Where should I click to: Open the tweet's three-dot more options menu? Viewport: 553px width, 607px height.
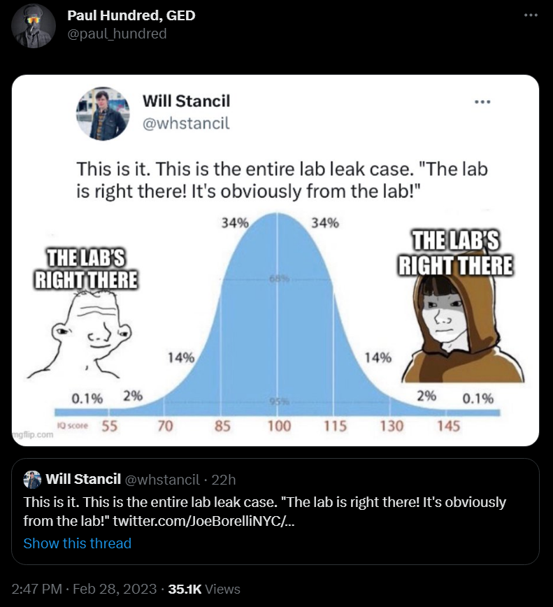click(531, 15)
